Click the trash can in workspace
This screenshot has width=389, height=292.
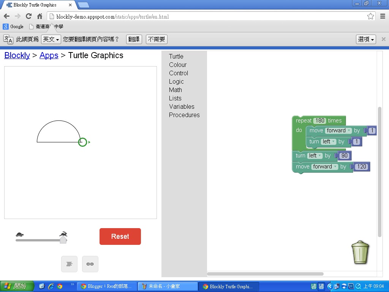coord(360,252)
